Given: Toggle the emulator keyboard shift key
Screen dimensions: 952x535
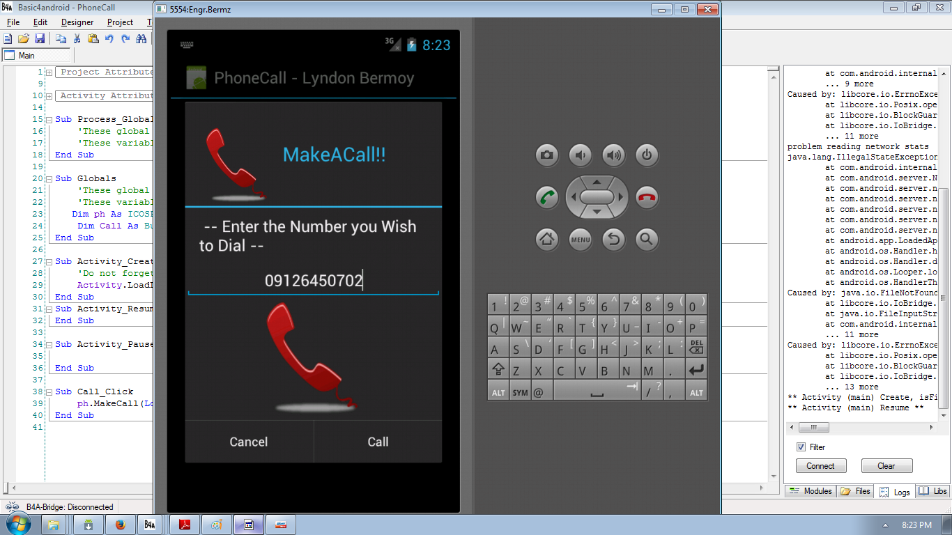Looking at the screenshot, I should [498, 369].
